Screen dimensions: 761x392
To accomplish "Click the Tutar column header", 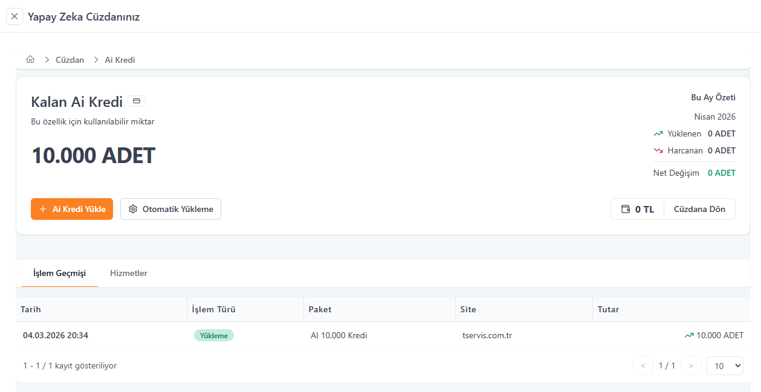I will coord(608,309).
